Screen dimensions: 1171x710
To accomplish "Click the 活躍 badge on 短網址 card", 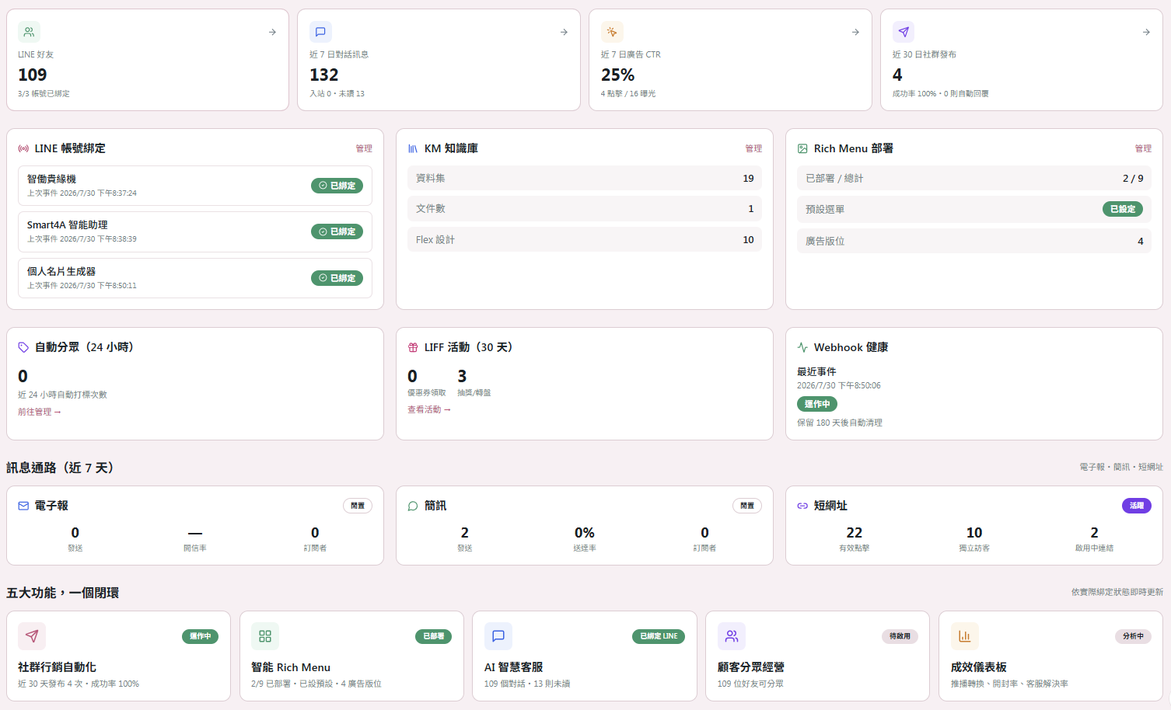I will (x=1137, y=506).
